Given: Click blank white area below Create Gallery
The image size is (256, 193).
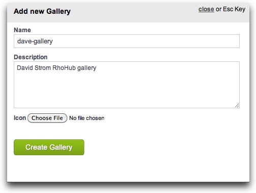Looking at the screenshot, I should tap(128, 168).
